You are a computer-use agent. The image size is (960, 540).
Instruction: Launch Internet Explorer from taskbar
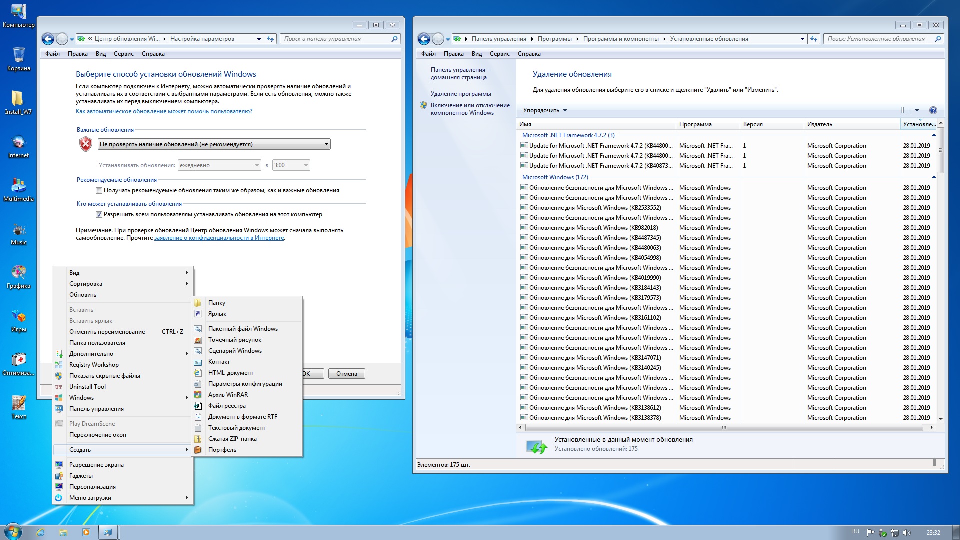(x=40, y=532)
